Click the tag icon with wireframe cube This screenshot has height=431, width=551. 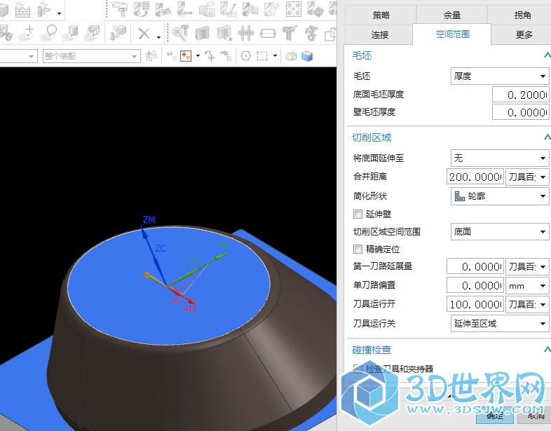[x=92, y=33]
